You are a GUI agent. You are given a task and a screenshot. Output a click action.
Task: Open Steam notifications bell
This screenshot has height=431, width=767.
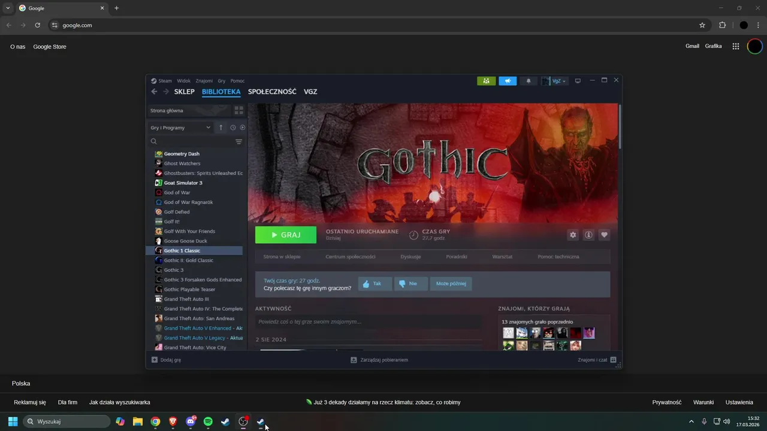[x=529, y=81]
